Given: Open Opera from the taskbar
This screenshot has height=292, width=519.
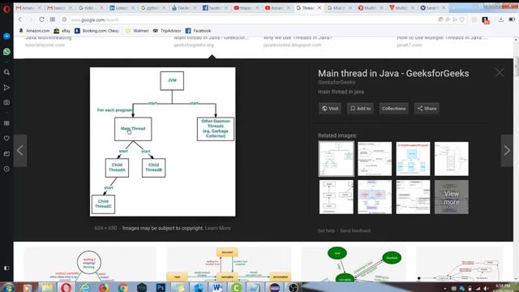Looking at the screenshot, I should pos(66,287).
